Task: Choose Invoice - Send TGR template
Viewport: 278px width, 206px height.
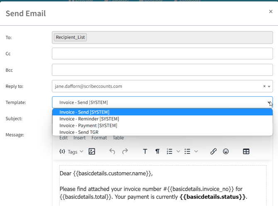Action: point(162,132)
